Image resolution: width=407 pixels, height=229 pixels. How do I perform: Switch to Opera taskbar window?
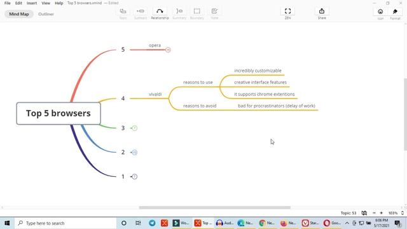point(332,223)
